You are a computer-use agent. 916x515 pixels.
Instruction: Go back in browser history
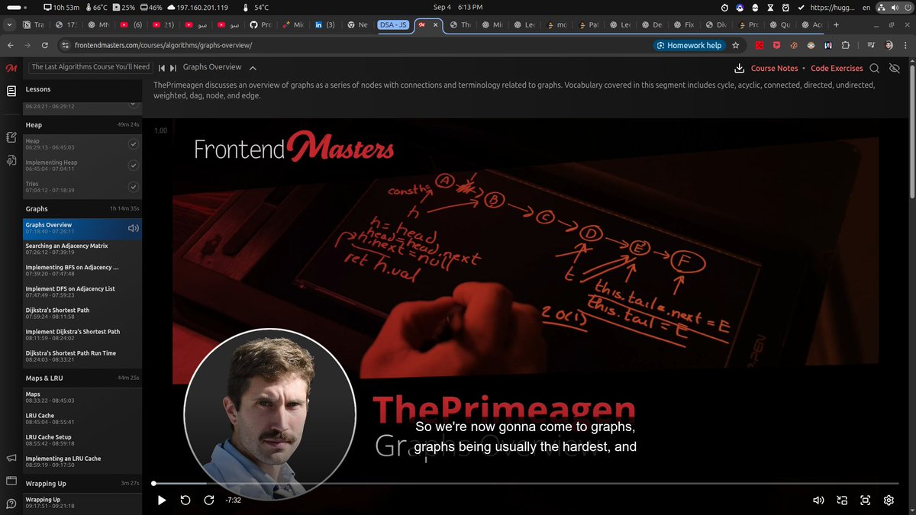coord(9,45)
